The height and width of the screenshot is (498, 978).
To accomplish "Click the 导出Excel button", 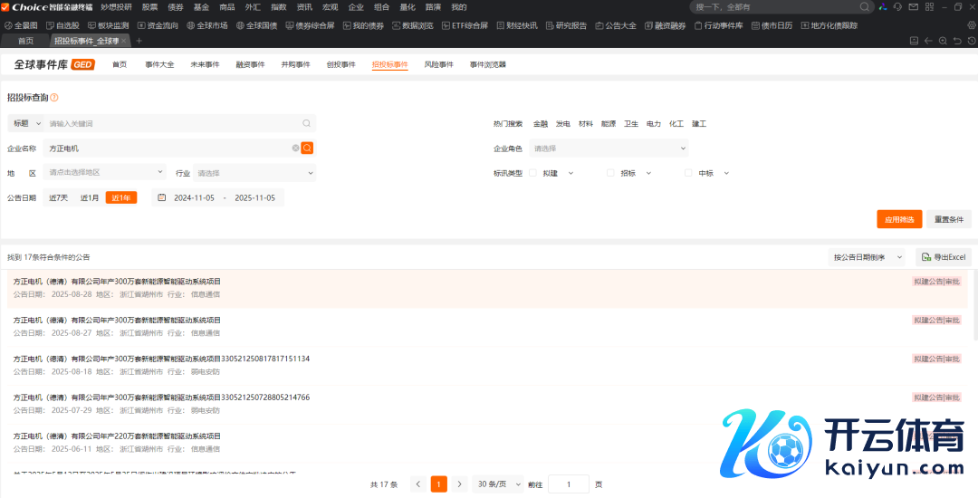I will pyautogui.click(x=944, y=257).
